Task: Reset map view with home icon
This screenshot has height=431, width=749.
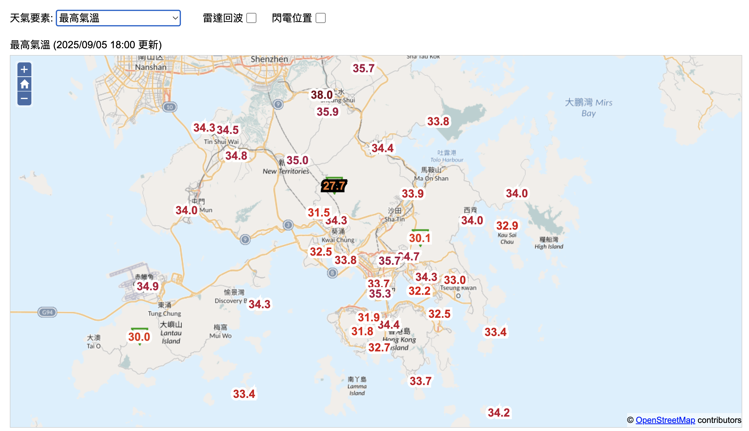Action: coord(24,84)
